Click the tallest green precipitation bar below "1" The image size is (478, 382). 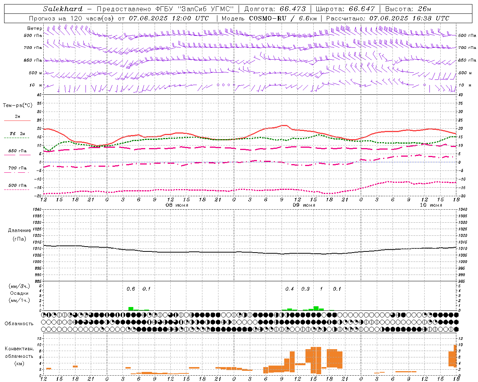pos(316,309)
